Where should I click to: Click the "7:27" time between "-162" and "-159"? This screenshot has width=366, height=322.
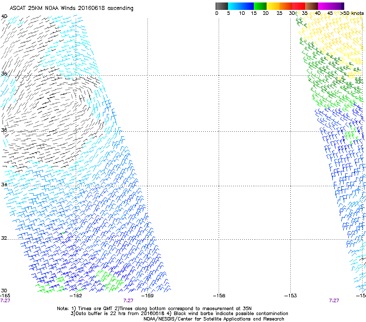[129, 301]
